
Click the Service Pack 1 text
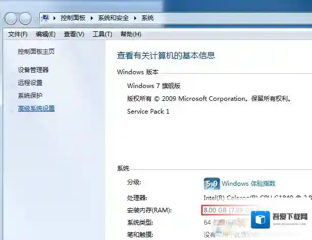(148, 112)
